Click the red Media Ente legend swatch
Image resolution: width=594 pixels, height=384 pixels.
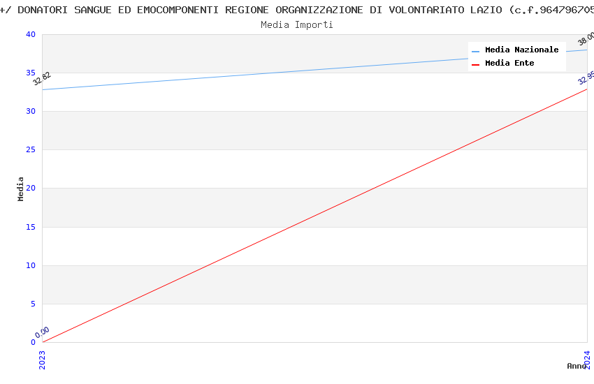(x=475, y=65)
